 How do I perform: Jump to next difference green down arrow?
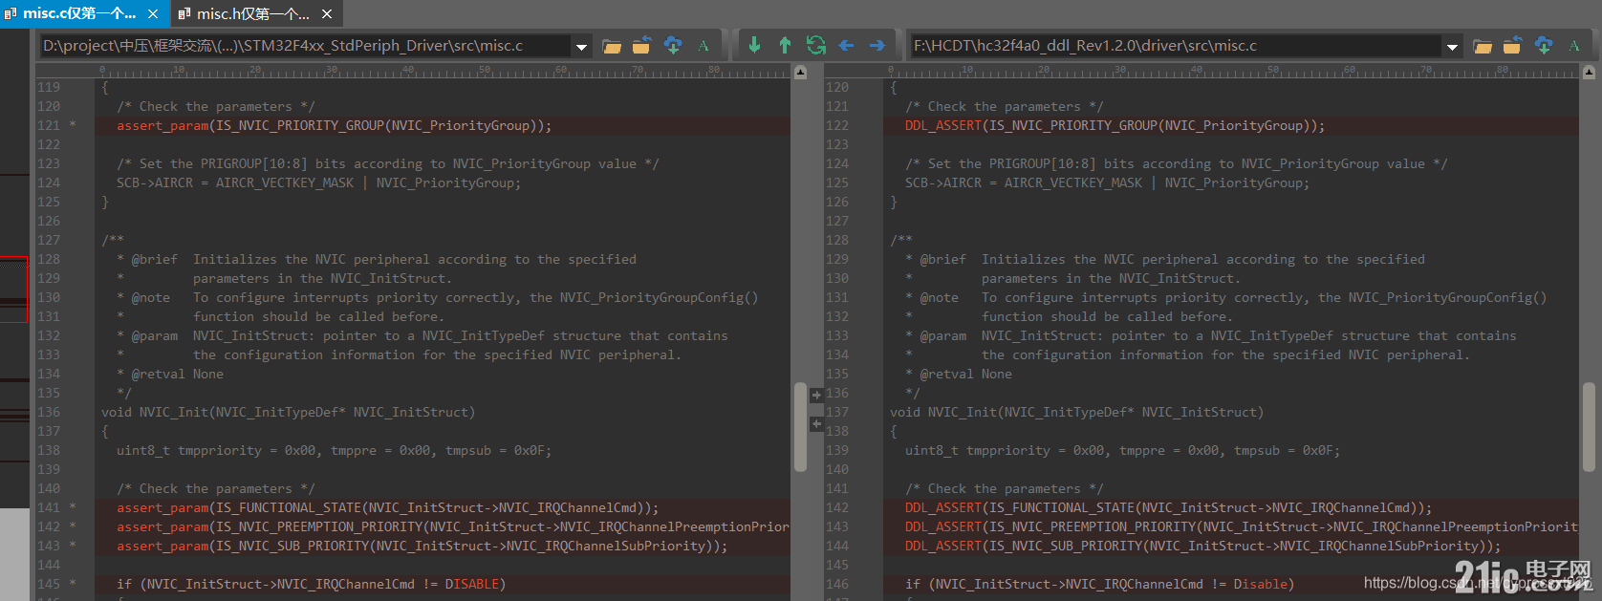[x=754, y=45]
